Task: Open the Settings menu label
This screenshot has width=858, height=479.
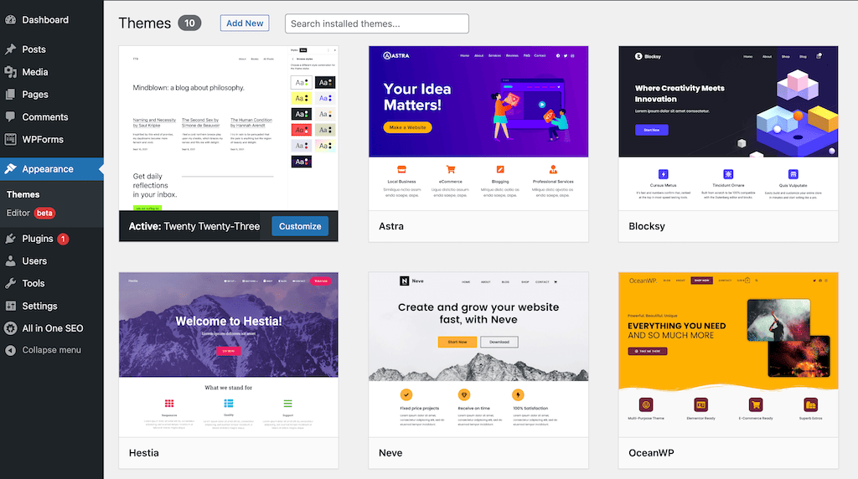Action: [x=39, y=306]
